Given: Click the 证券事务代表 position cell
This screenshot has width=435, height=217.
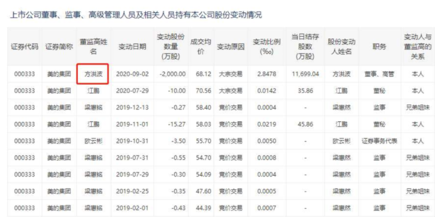Looking at the screenshot, I should [x=379, y=141].
